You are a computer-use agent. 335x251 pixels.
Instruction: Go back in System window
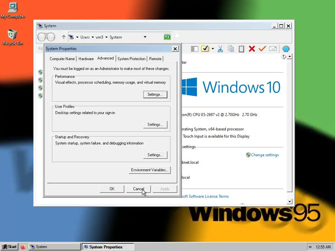pyautogui.click(x=42, y=37)
